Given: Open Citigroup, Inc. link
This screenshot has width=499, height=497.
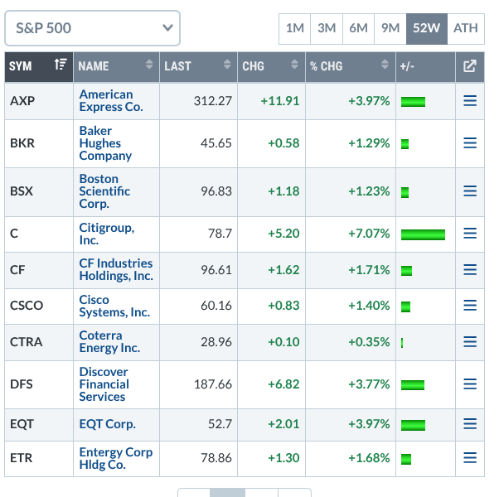Looking at the screenshot, I should 107,234.
